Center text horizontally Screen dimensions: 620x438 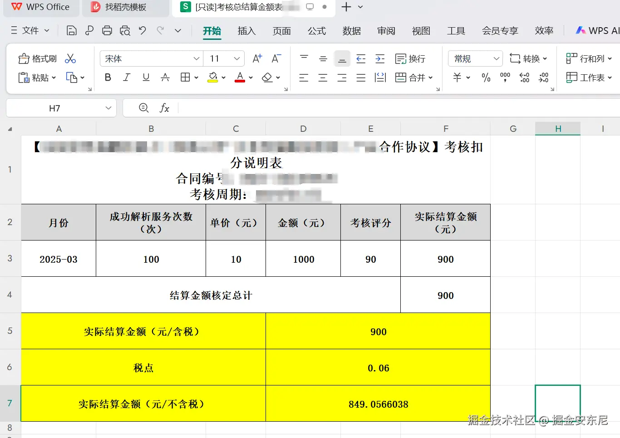(323, 77)
